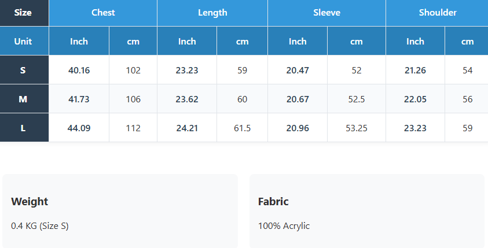
Task: Select the Chest column header
Action: (103, 13)
